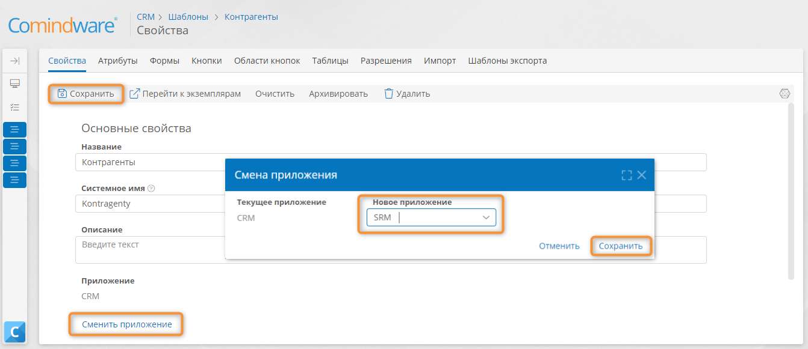Collapse the left navigation panel arrow icon
Screen dimensions: 808x349
[x=15, y=61]
